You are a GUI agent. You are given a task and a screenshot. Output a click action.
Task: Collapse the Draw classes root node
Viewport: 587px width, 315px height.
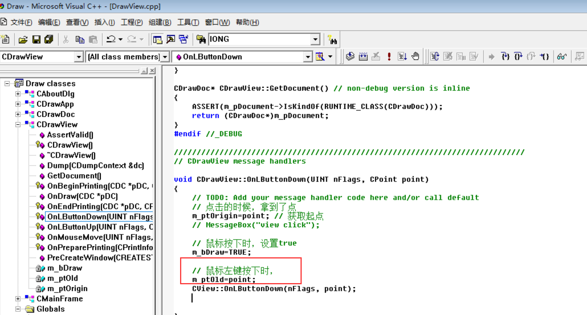(x=7, y=83)
